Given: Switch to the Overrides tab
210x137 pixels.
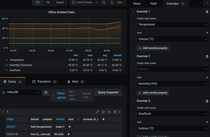Looking at the screenshot, I should tap(176, 4).
